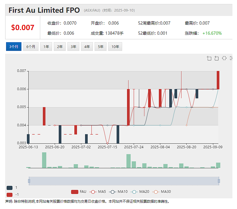Click the tall red candlestick from 0.004 to 0.006
The width and height of the screenshot is (237, 209).
coord(128,107)
